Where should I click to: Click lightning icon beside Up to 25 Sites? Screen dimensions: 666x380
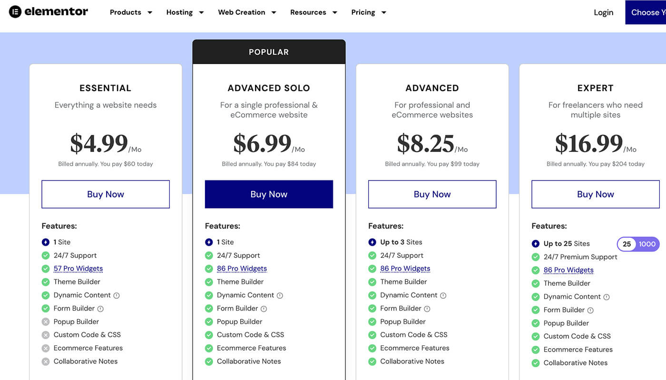point(536,244)
